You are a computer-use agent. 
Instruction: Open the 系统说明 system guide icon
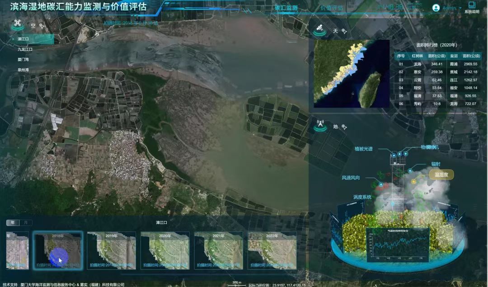coord(472,6)
